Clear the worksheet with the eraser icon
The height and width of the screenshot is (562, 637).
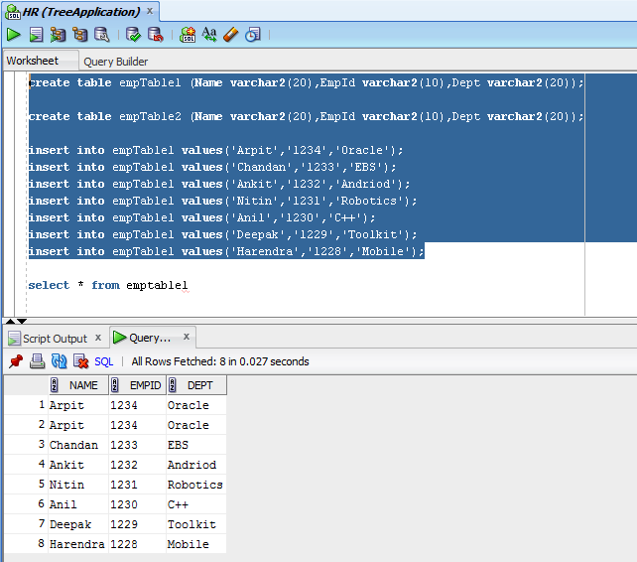231,35
